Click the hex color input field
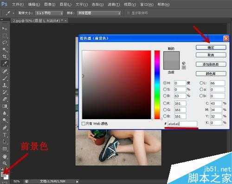Screen dimensions: 232x184 pos(182,124)
